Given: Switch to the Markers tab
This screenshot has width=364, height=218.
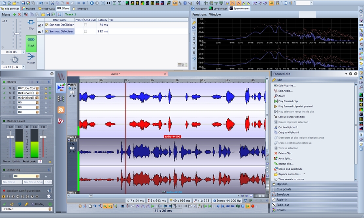Looking at the screenshot, I should [x=29, y=9].
